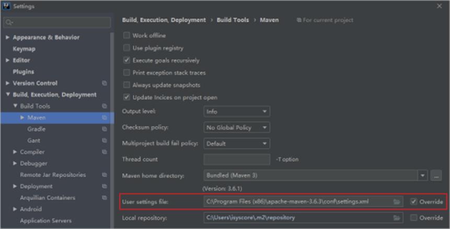Click project-level icon beside Build Tools
Screen dimensions: 450x229
(105, 106)
